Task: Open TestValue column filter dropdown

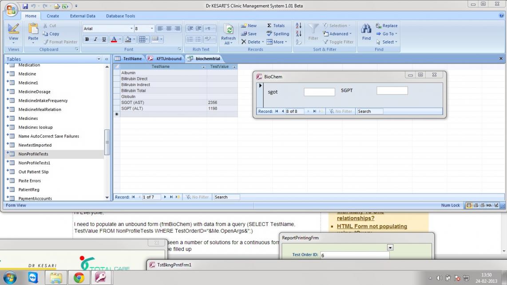Action: tap(234, 67)
